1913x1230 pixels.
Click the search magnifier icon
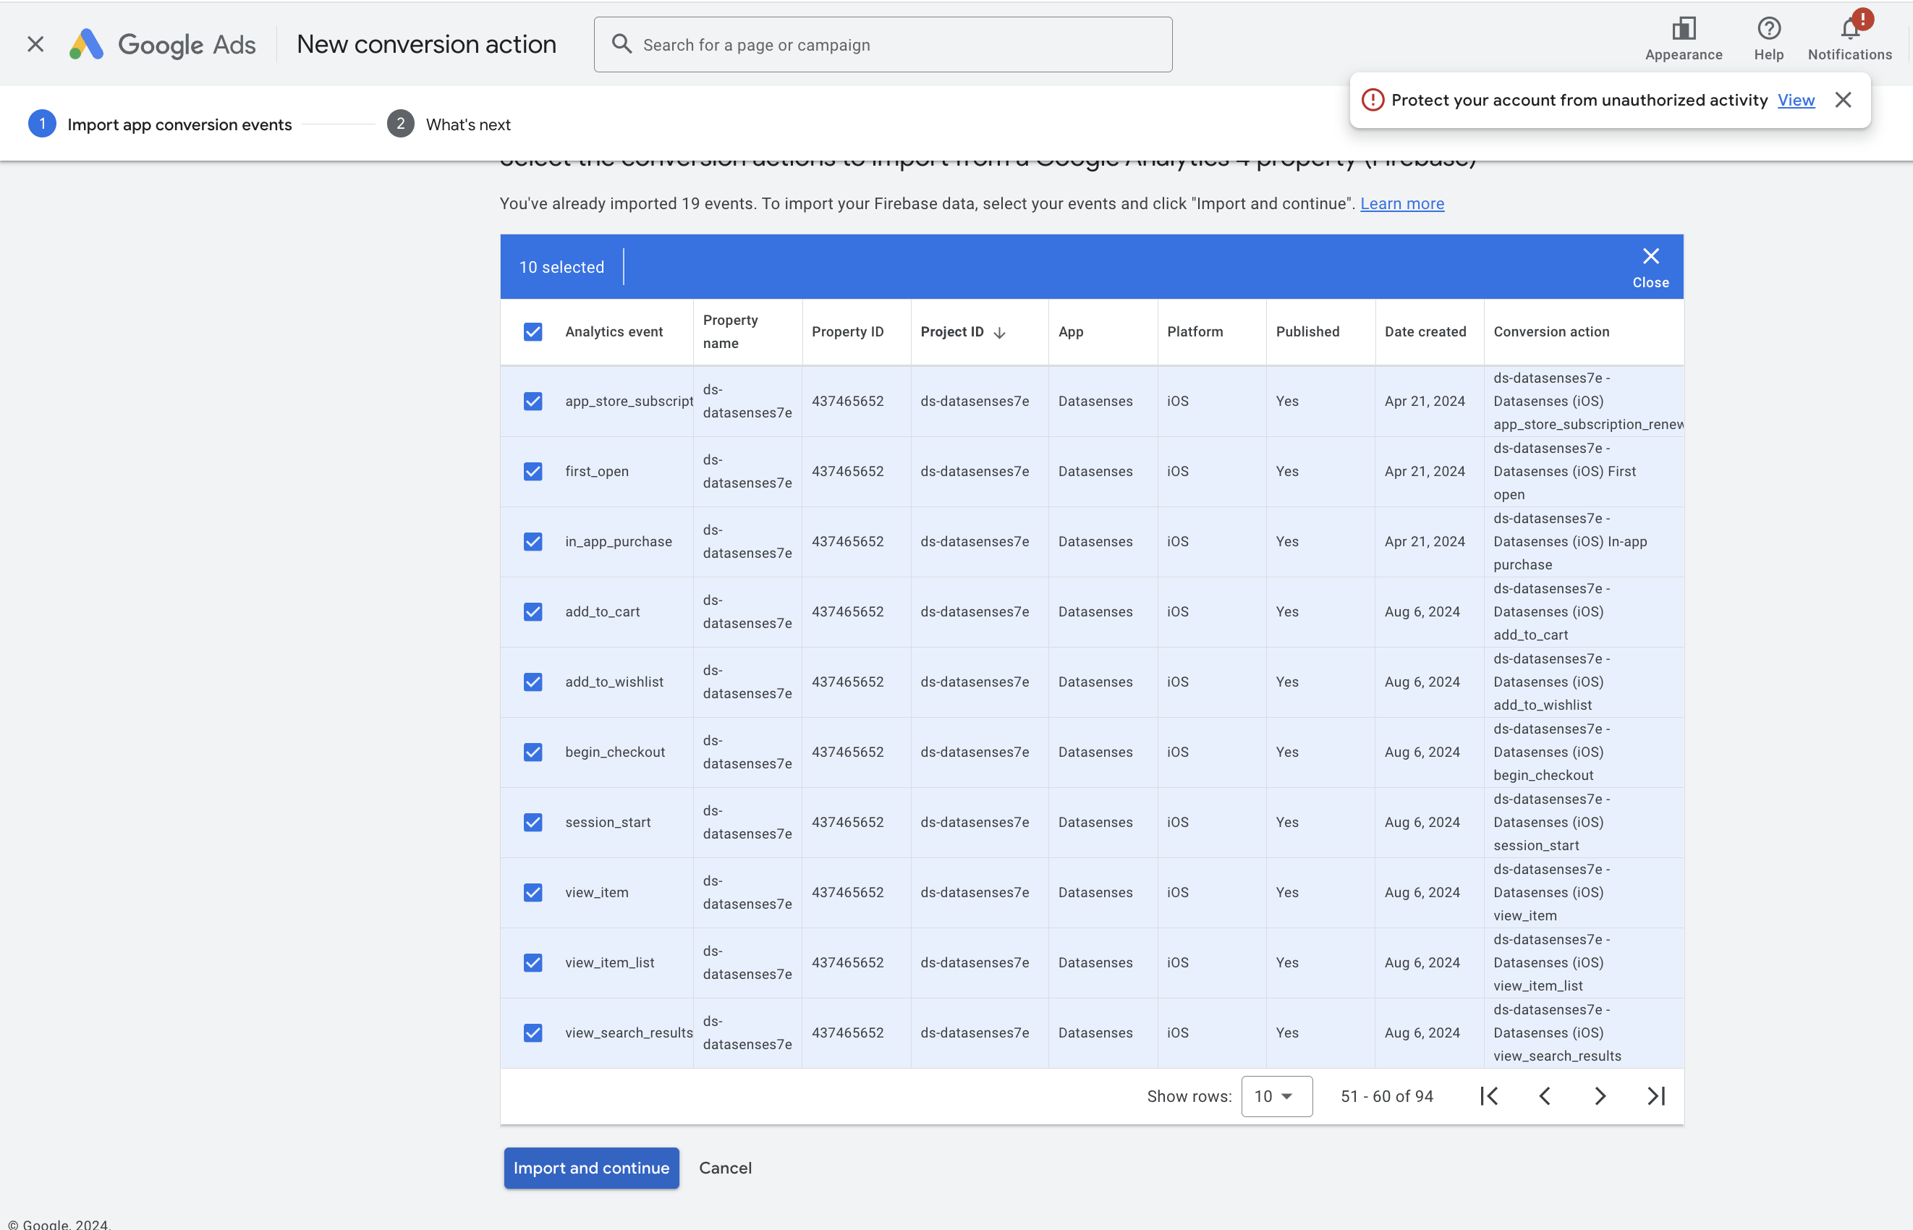622,44
